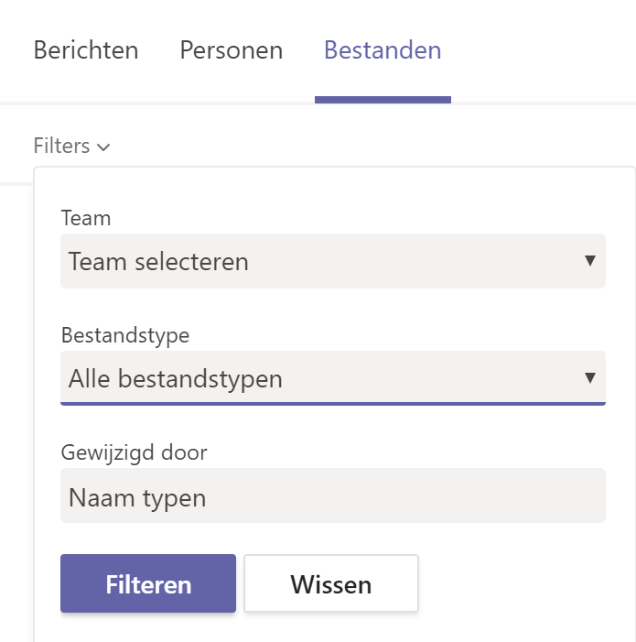Image resolution: width=636 pixels, height=642 pixels.
Task: Click the Filters chevron icon
Action: pyautogui.click(x=103, y=147)
